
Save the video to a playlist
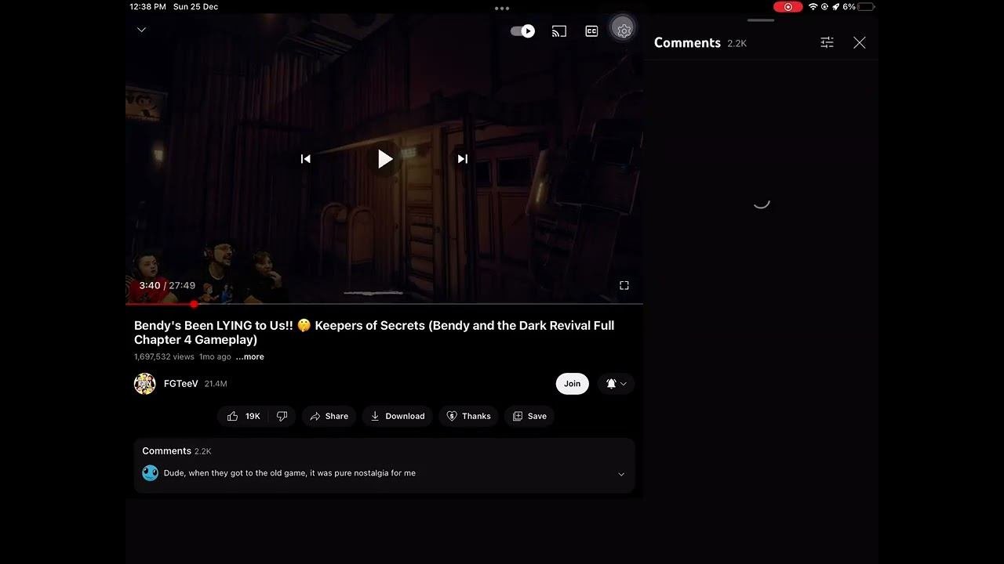529,417
